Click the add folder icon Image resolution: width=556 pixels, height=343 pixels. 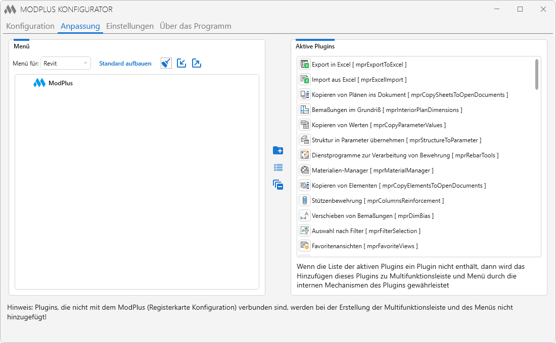(278, 150)
